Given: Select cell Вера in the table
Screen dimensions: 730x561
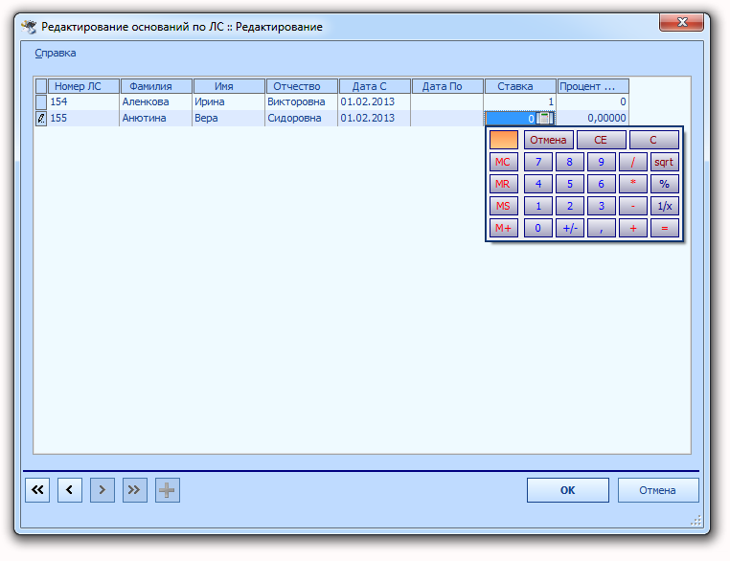Looking at the screenshot, I should click(229, 118).
